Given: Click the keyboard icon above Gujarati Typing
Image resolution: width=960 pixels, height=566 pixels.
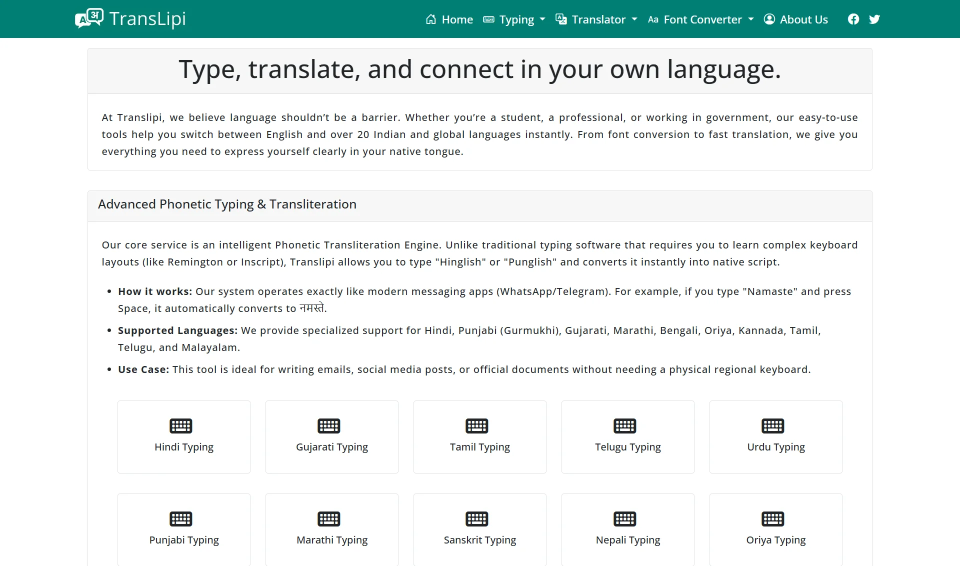Looking at the screenshot, I should pyautogui.click(x=328, y=426).
